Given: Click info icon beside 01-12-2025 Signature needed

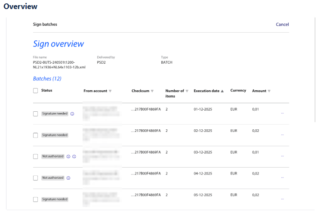Looking at the screenshot, I should 72,114.
